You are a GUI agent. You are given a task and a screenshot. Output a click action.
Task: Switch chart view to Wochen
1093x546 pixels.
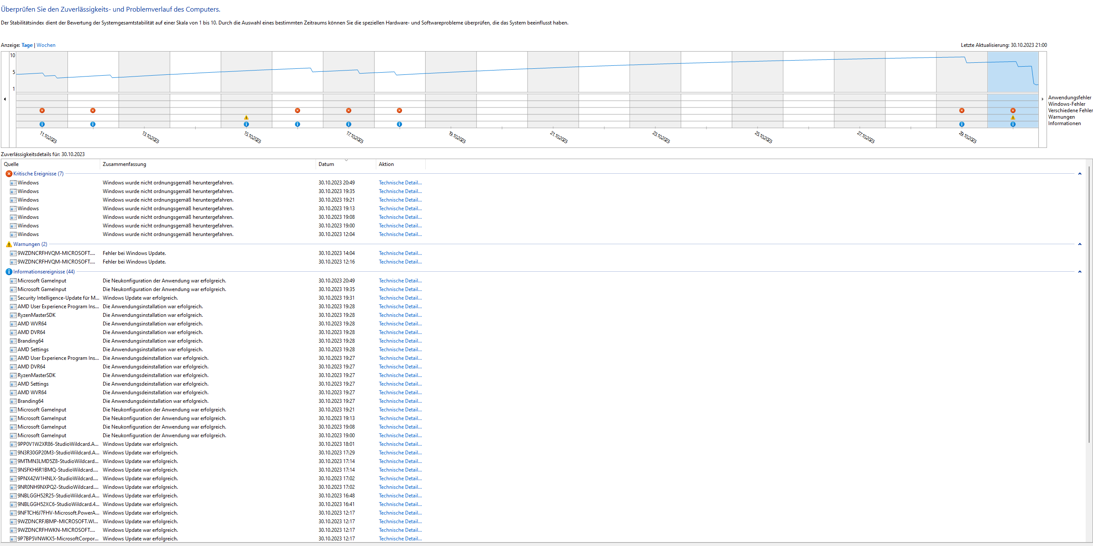[46, 45]
